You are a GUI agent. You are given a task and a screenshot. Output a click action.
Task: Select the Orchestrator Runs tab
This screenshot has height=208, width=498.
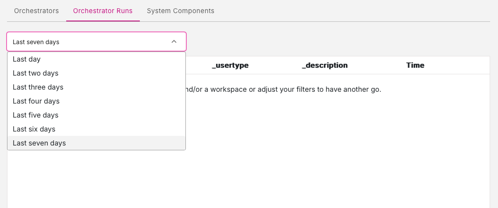click(103, 11)
